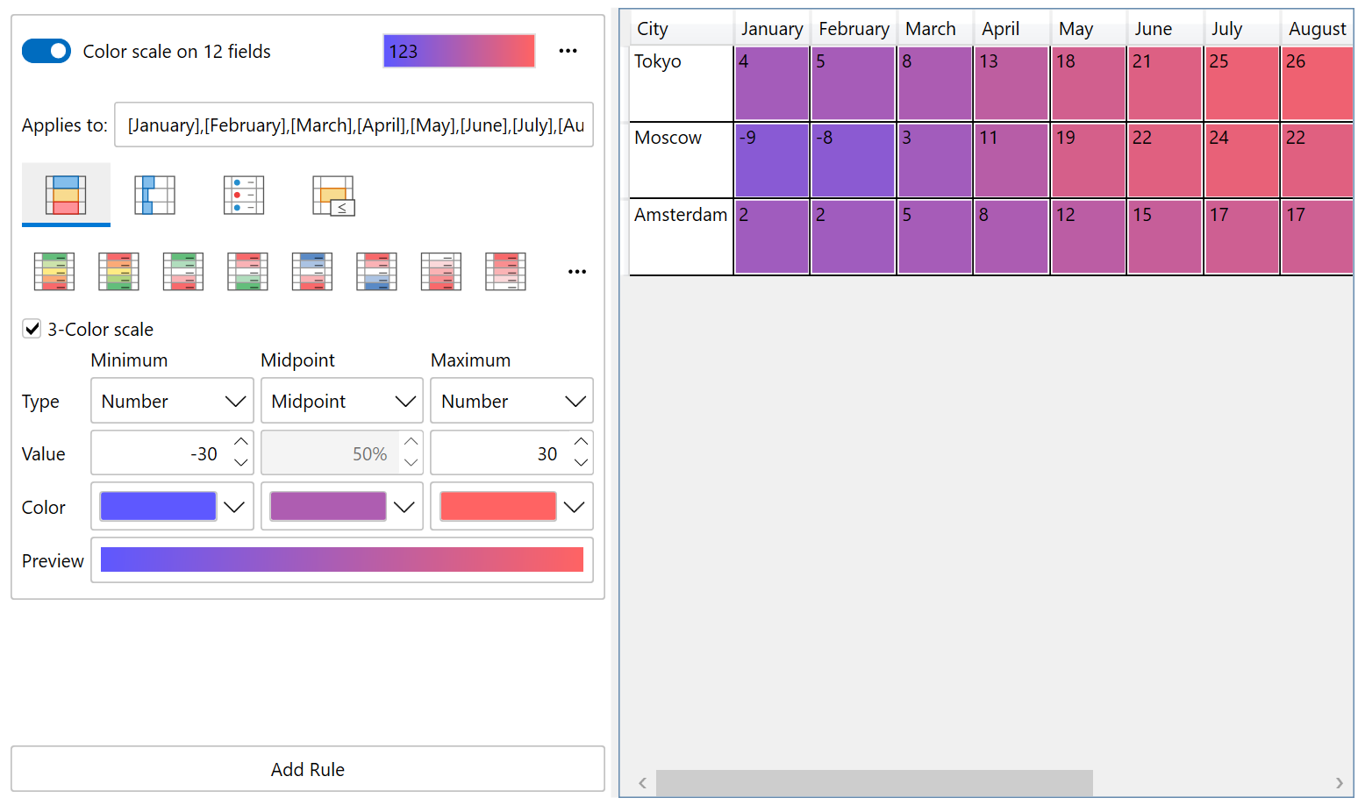Increase the Minimum value

[x=241, y=441]
